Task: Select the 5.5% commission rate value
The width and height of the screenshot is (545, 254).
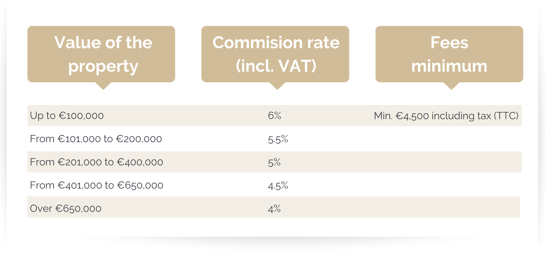Action: coord(278,139)
